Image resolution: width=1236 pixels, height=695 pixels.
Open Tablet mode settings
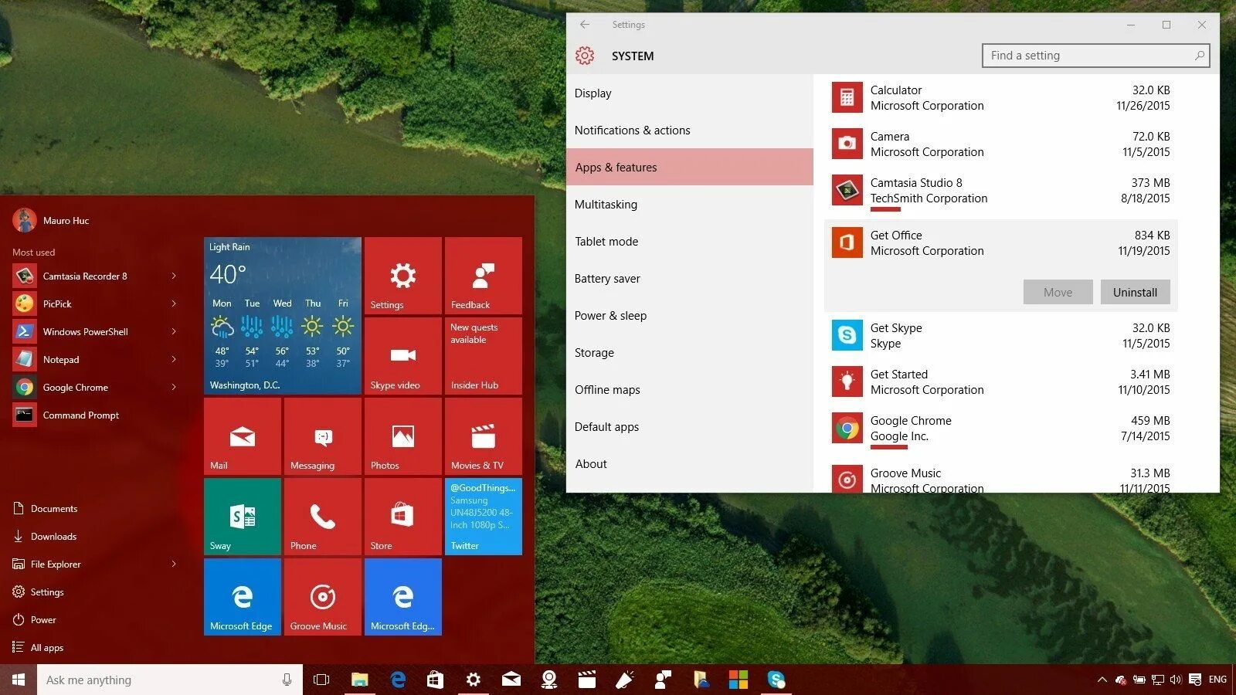[689, 241]
